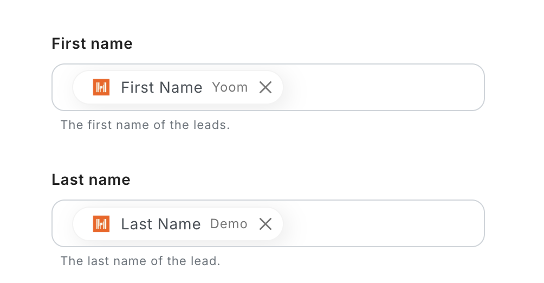The height and width of the screenshot is (283, 544).
Task: Remove the Last Name chip with its X
Action: click(x=265, y=224)
